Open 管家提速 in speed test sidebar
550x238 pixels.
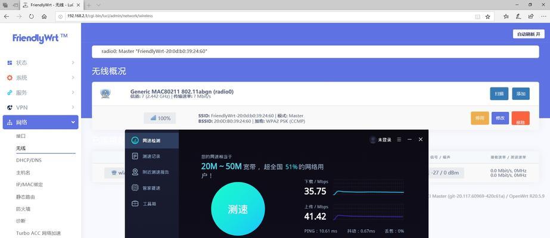click(x=151, y=188)
